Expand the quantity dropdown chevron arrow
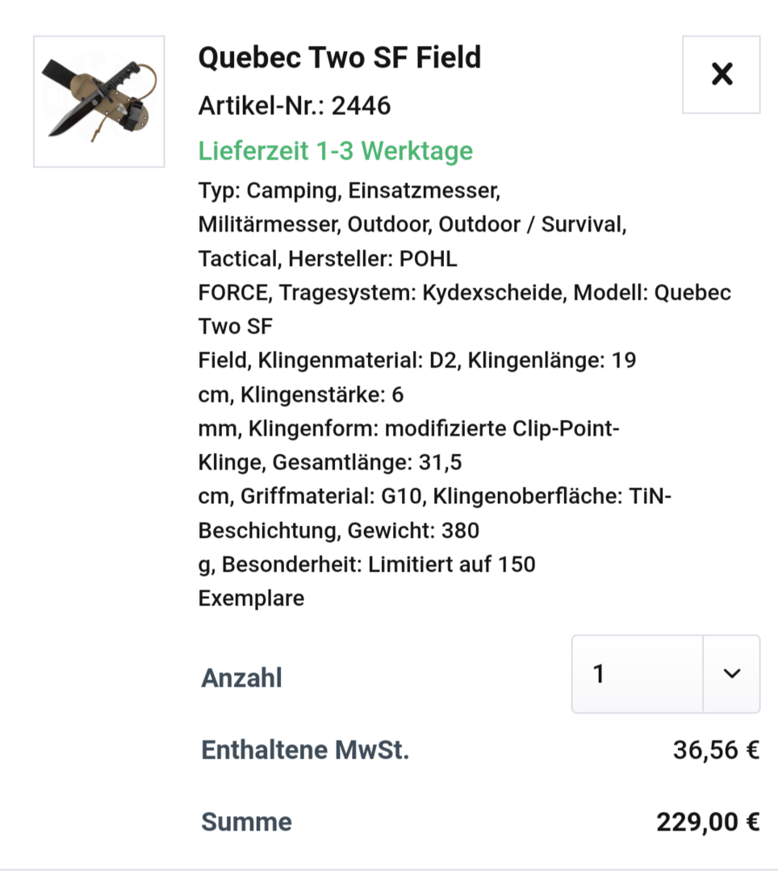 click(x=732, y=674)
